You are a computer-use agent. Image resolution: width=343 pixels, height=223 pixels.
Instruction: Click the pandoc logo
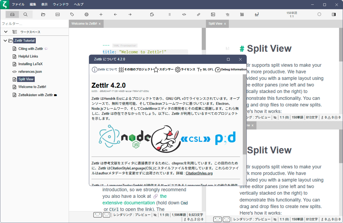click(x=226, y=138)
